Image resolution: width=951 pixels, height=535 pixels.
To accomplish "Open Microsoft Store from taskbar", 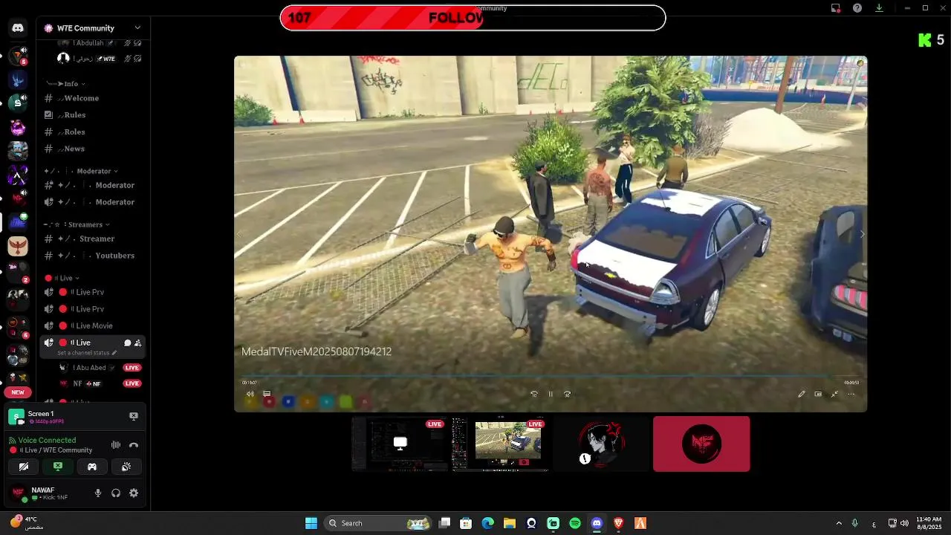I will click(x=466, y=523).
